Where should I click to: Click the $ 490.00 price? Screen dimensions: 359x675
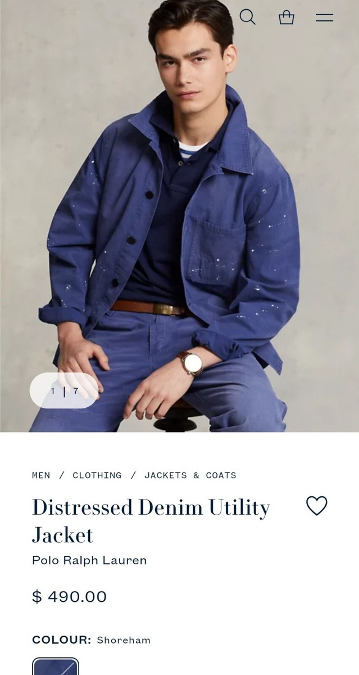[x=69, y=596]
